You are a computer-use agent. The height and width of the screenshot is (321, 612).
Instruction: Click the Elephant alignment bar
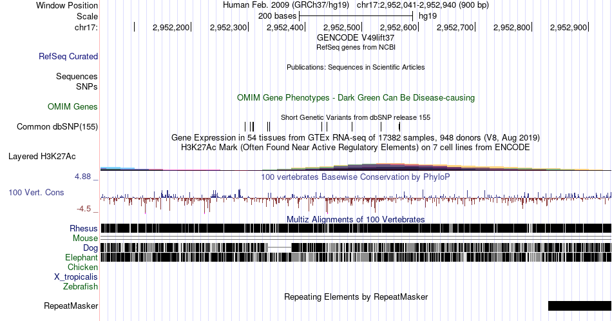pos(356,257)
